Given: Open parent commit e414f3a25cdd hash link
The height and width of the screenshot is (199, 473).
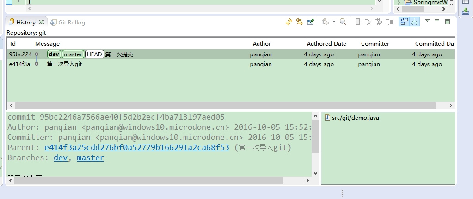Looking at the screenshot, I should (137, 148).
